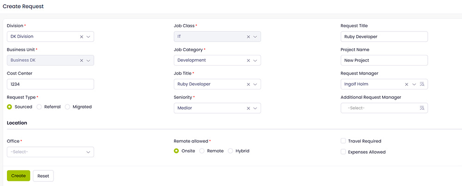462x186 pixels.
Task: Clear the Job Class IT value
Action: (248, 36)
